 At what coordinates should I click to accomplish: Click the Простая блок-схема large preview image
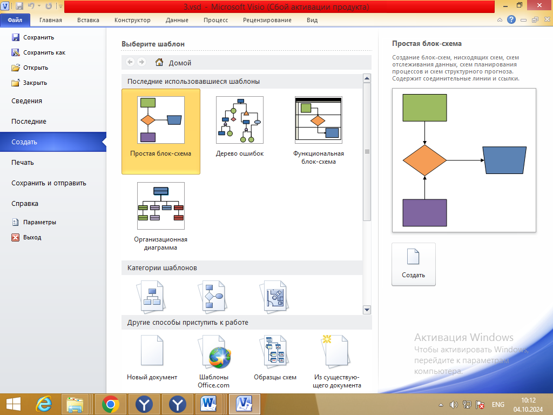pos(464,160)
